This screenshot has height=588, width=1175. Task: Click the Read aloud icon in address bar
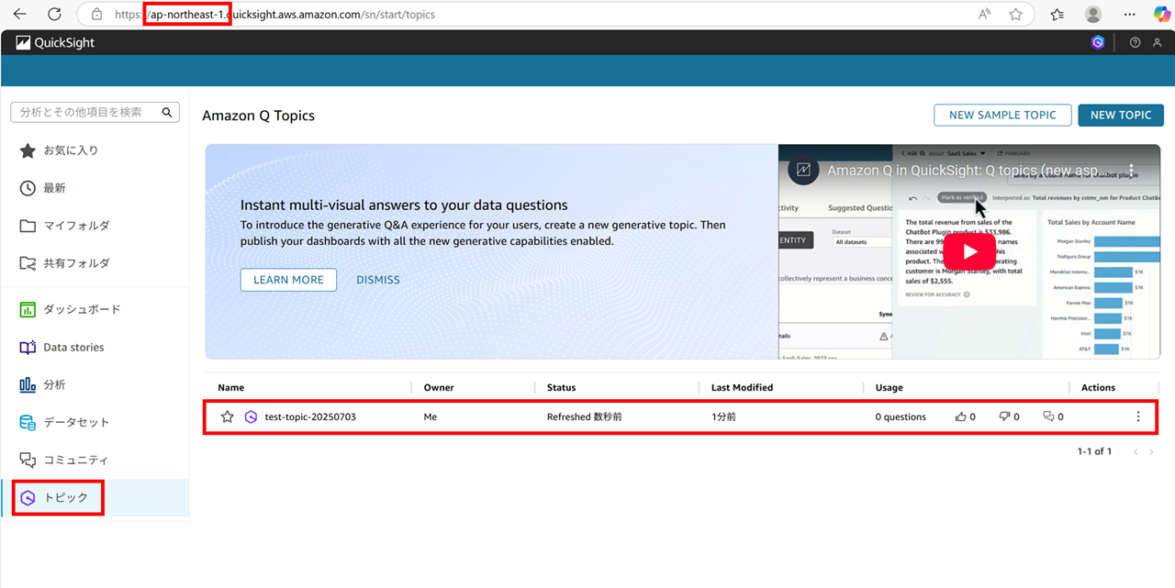pos(984,15)
